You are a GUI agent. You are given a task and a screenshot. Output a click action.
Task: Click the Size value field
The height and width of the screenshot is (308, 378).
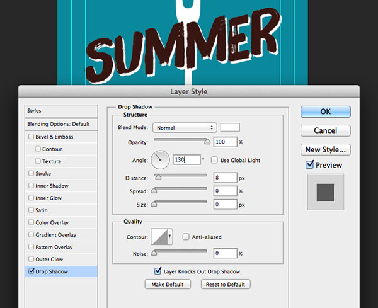click(225, 205)
